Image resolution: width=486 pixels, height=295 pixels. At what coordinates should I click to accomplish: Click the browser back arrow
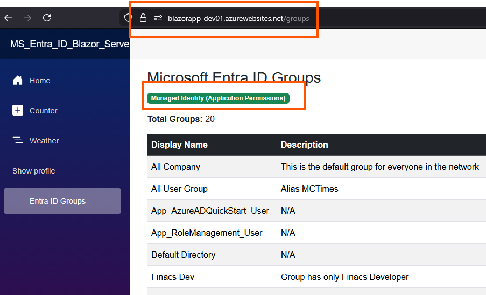pyautogui.click(x=8, y=18)
